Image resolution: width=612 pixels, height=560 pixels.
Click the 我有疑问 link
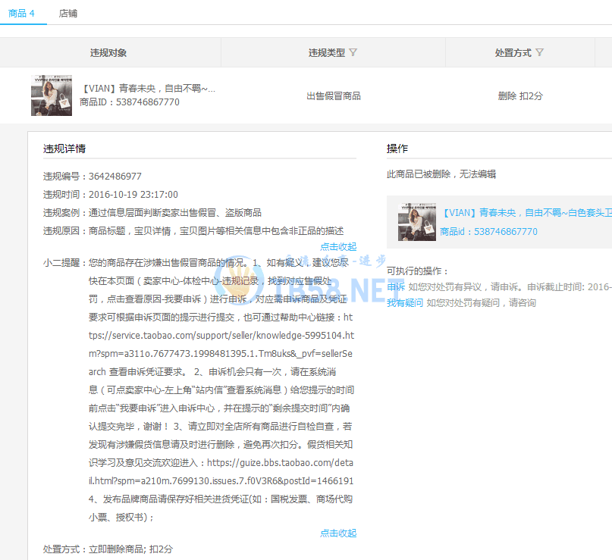(x=405, y=303)
